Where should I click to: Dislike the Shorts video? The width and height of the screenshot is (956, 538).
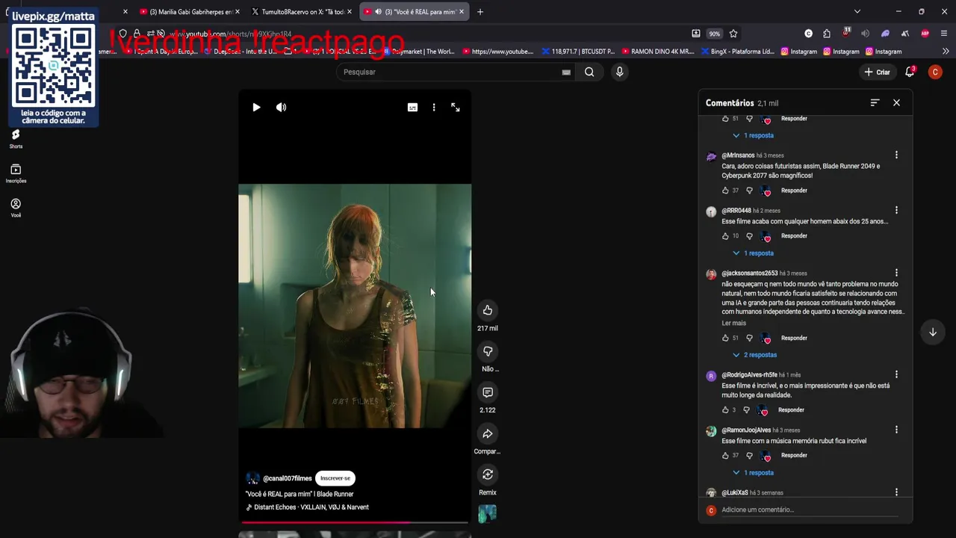(x=488, y=351)
